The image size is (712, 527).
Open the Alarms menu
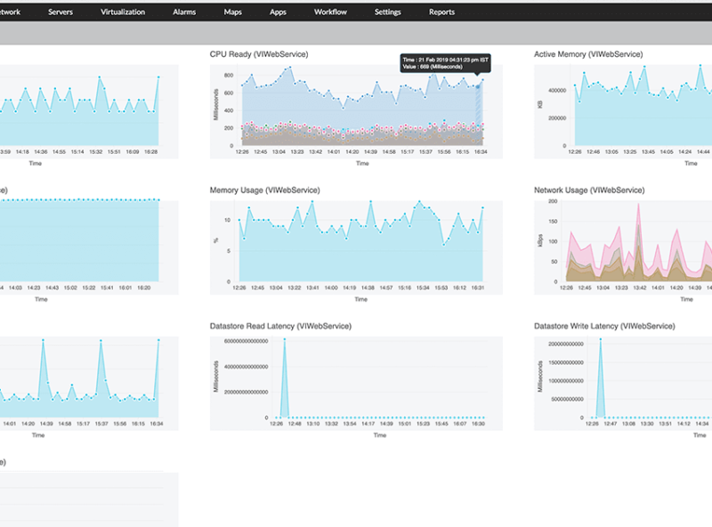click(184, 12)
